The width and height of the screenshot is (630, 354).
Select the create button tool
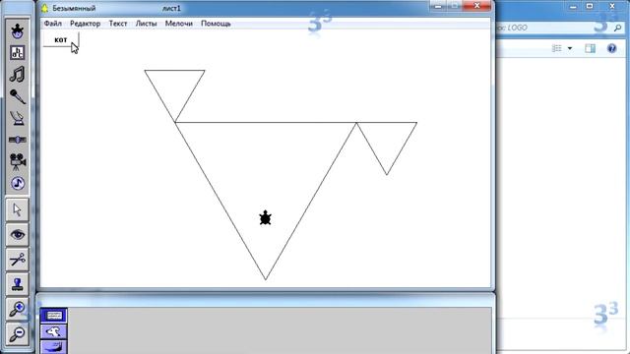[18, 118]
